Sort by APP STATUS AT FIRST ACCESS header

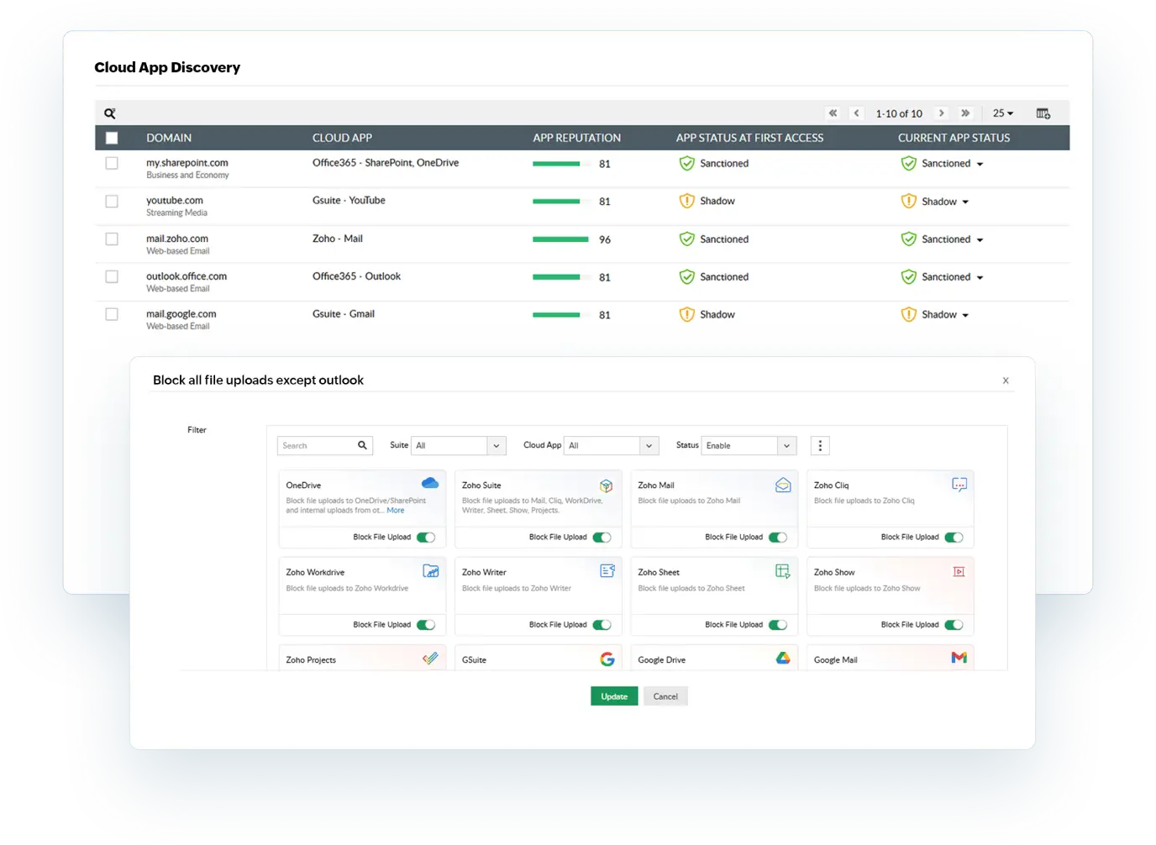click(x=750, y=138)
